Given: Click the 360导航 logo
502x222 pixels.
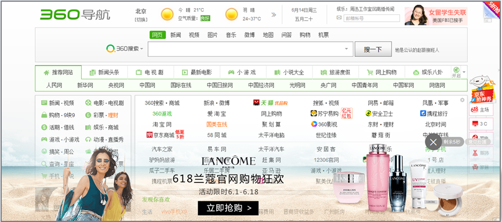Looking at the screenshot, I should [x=75, y=14].
